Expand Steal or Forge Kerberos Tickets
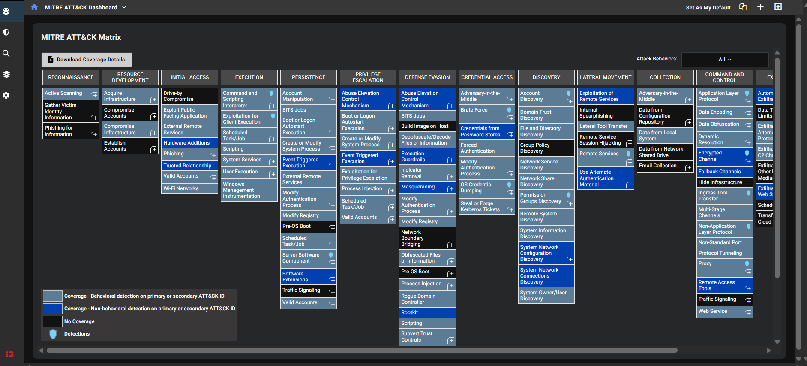Image resolution: width=807 pixels, height=366 pixels. click(511, 210)
